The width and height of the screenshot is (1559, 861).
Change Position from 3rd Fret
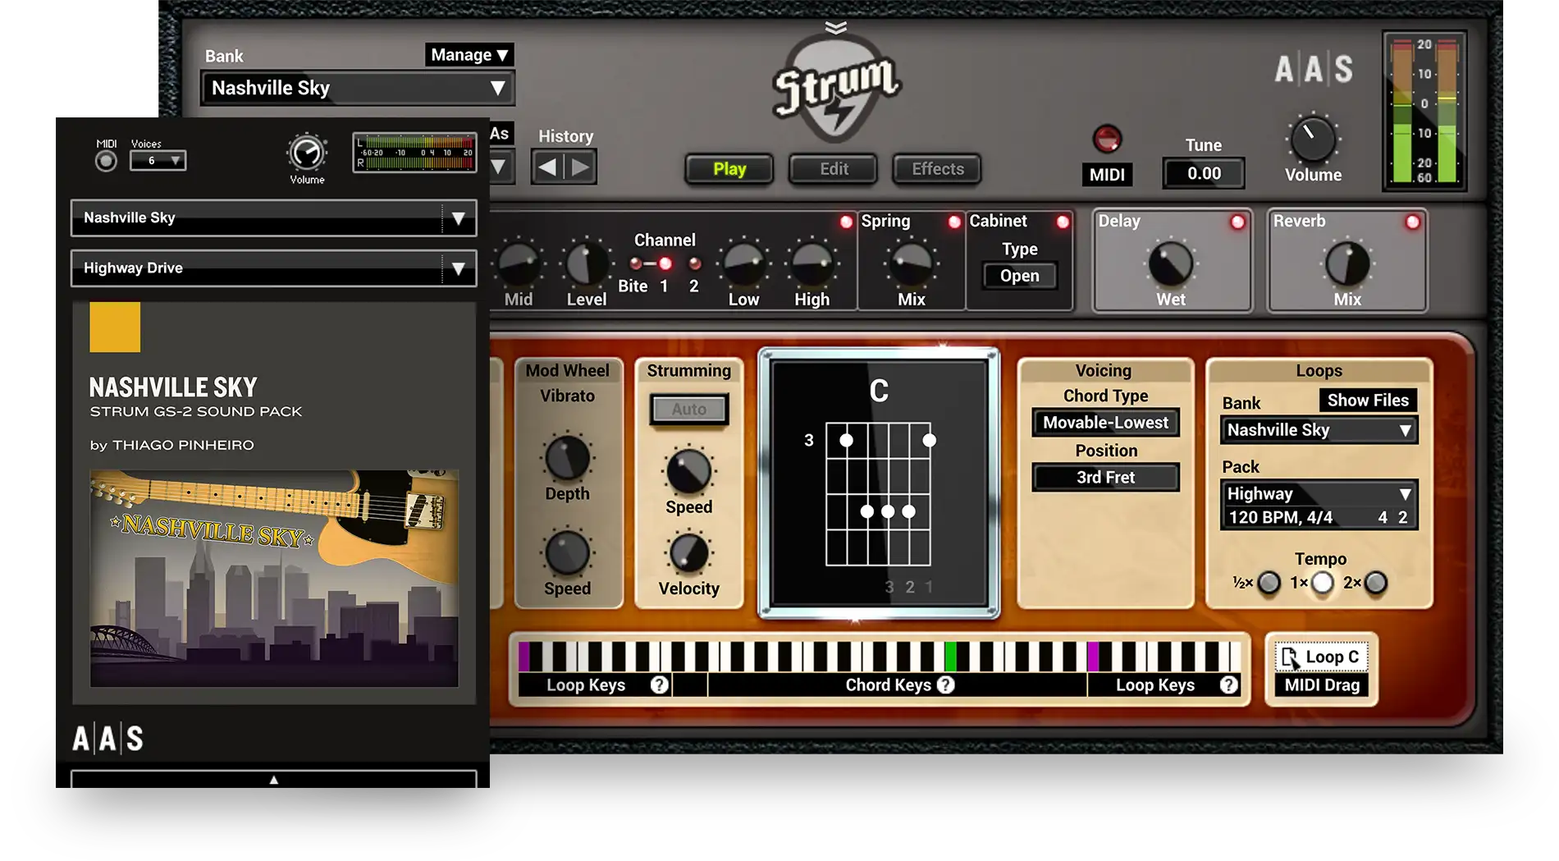coord(1105,478)
